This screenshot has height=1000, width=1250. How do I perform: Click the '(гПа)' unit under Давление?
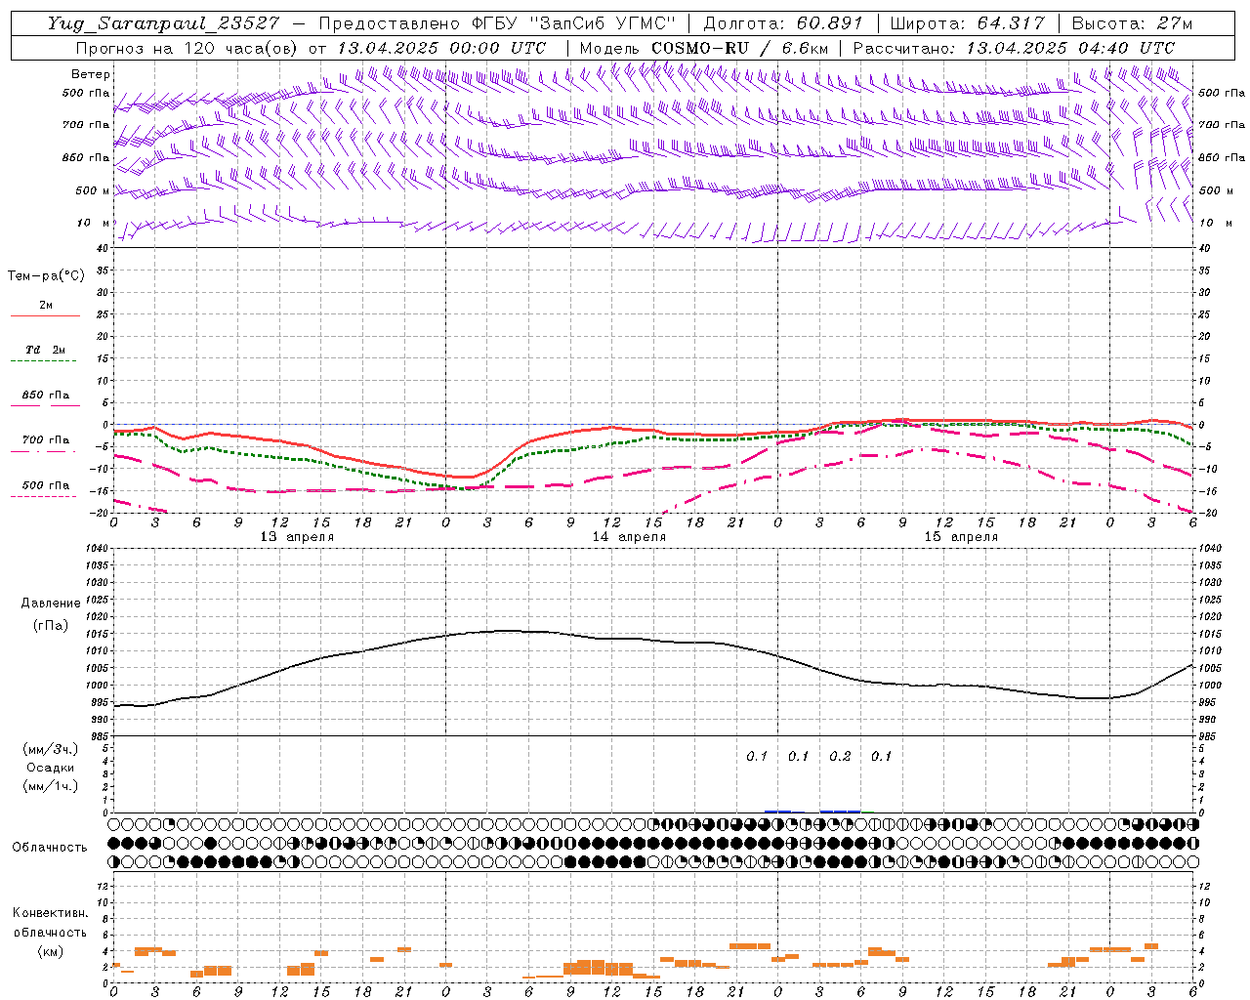[x=50, y=625]
